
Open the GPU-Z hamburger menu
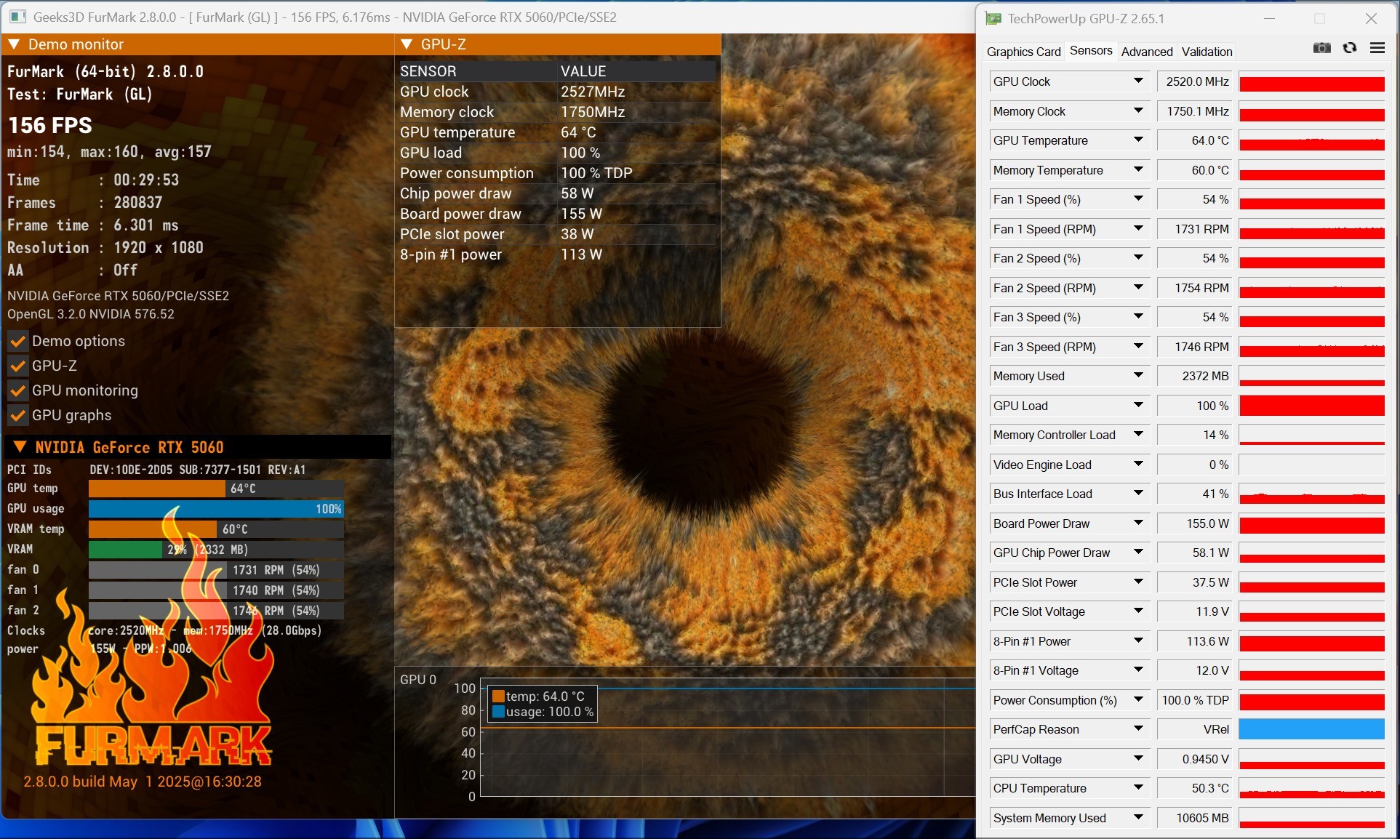(1377, 48)
